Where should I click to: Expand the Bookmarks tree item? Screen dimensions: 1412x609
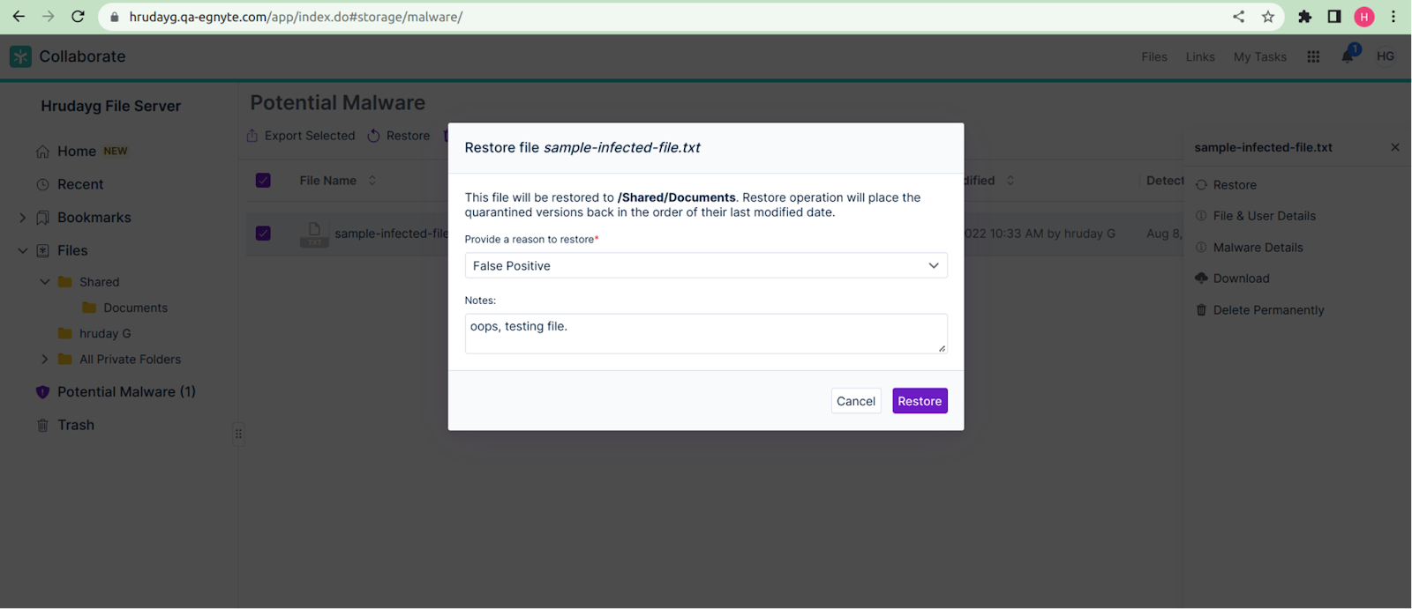[23, 218]
